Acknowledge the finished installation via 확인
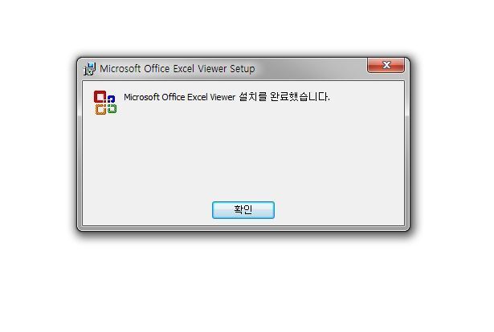 point(243,209)
